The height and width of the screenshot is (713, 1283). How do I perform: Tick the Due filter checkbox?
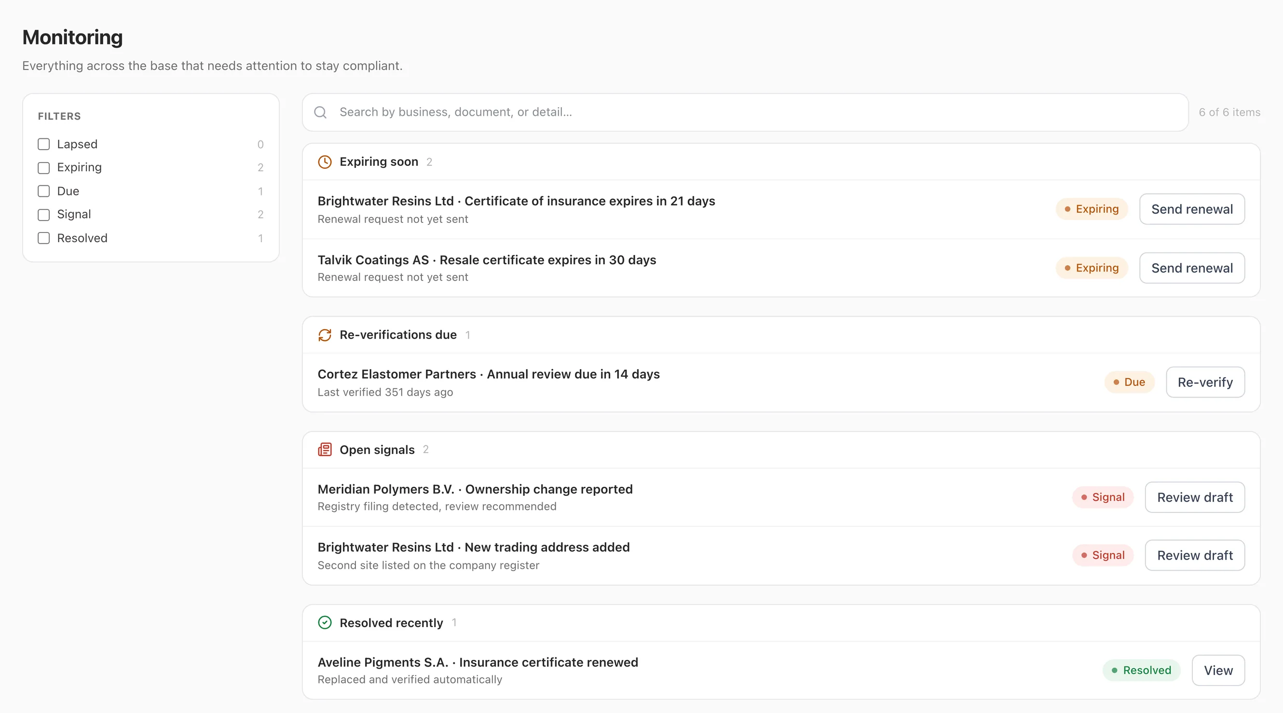[x=44, y=191]
